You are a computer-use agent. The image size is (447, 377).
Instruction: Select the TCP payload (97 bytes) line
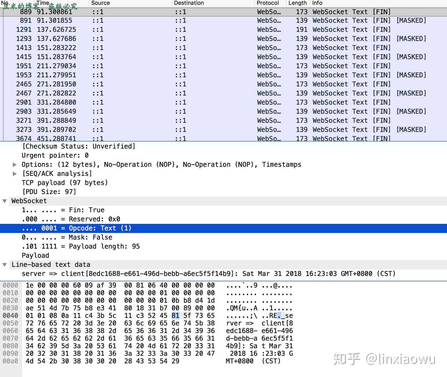tap(65, 182)
